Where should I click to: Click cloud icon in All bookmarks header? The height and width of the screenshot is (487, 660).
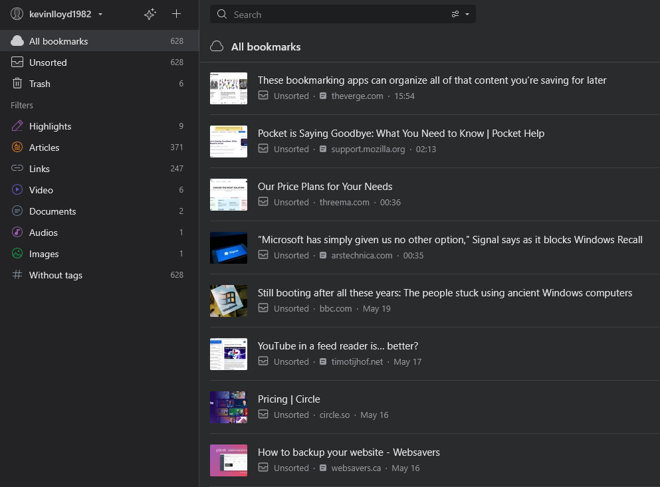point(217,47)
